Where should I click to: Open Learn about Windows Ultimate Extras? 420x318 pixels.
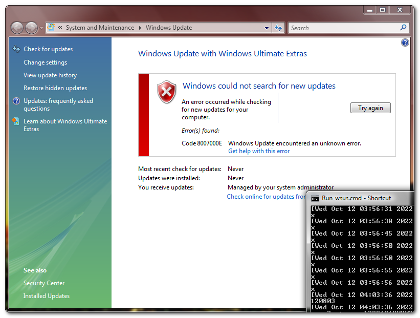tap(65, 125)
